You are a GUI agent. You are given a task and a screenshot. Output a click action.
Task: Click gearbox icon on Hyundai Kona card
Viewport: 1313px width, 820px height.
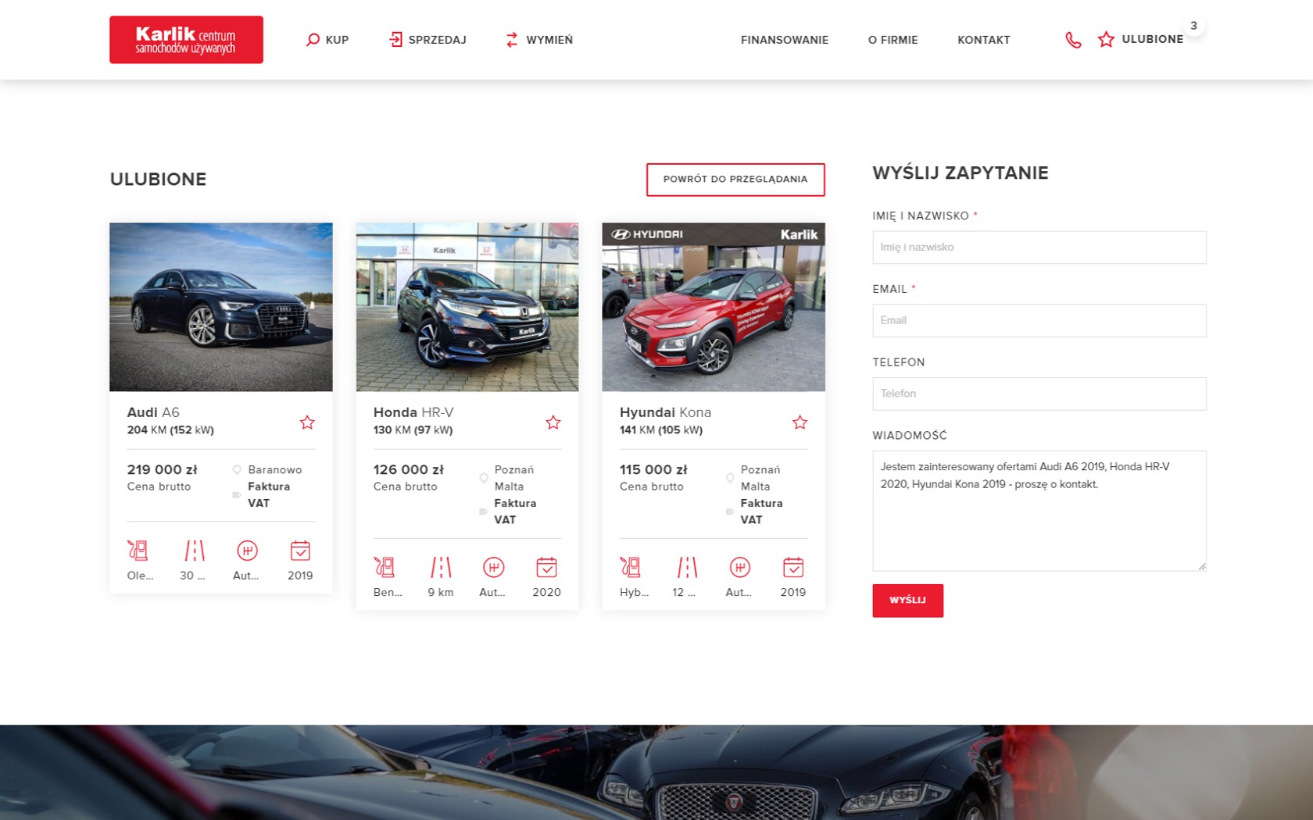[x=739, y=567]
